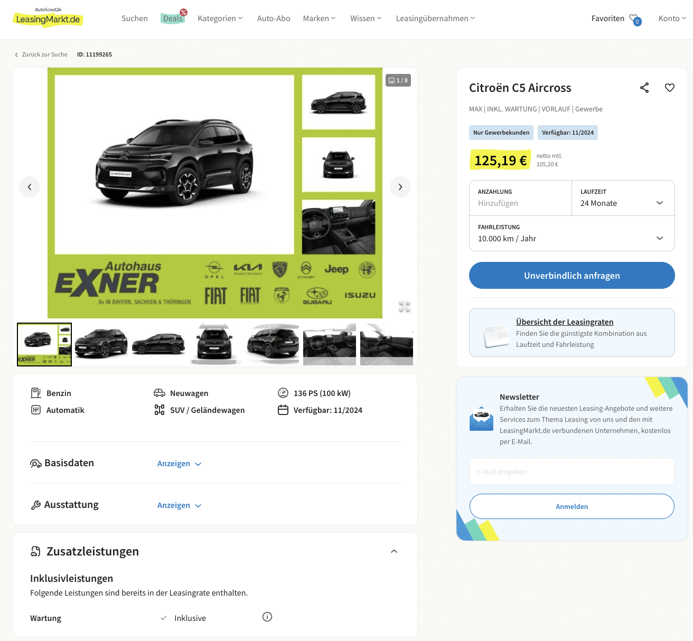Image resolution: width=693 pixels, height=641 pixels.
Task: Expand Basisdaten with Anzeigen
Action: pyautogui.click(x=180, y=464)
